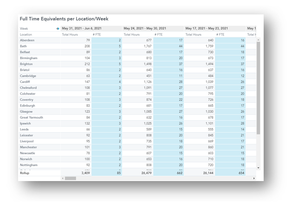Click the Rollup total row label
Image resolution: width=298 pixels, height=202 pixels.
25,173
